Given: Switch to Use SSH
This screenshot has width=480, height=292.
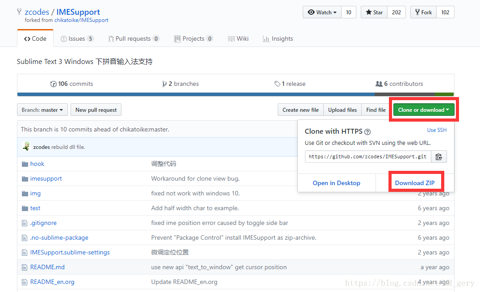Looking at the screenshot, I should pos(437,130).
